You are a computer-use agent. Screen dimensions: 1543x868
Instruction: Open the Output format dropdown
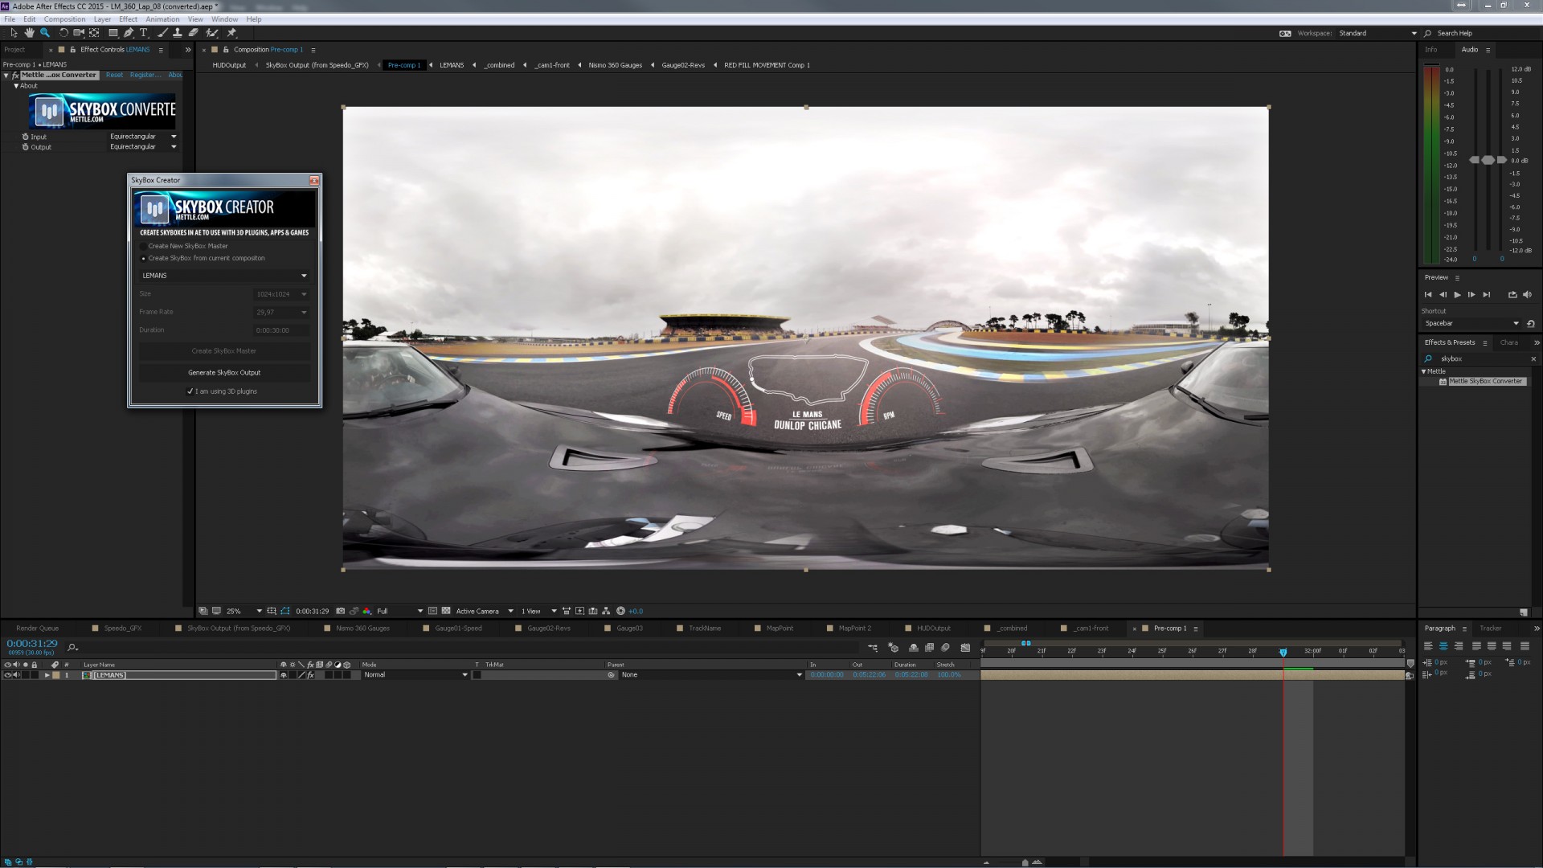pyautogui.click(x=174, y=147)
